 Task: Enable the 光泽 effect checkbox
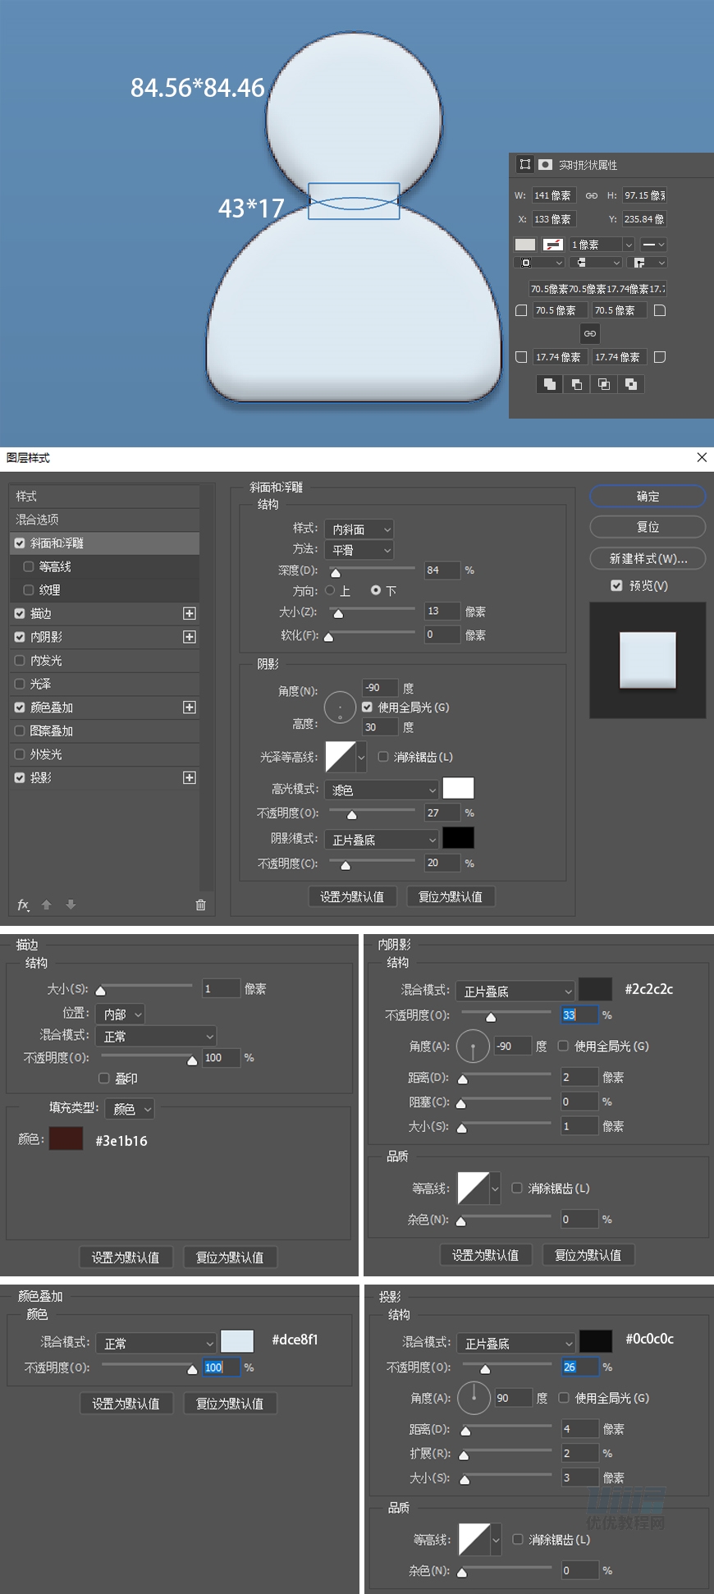(20, 684)
